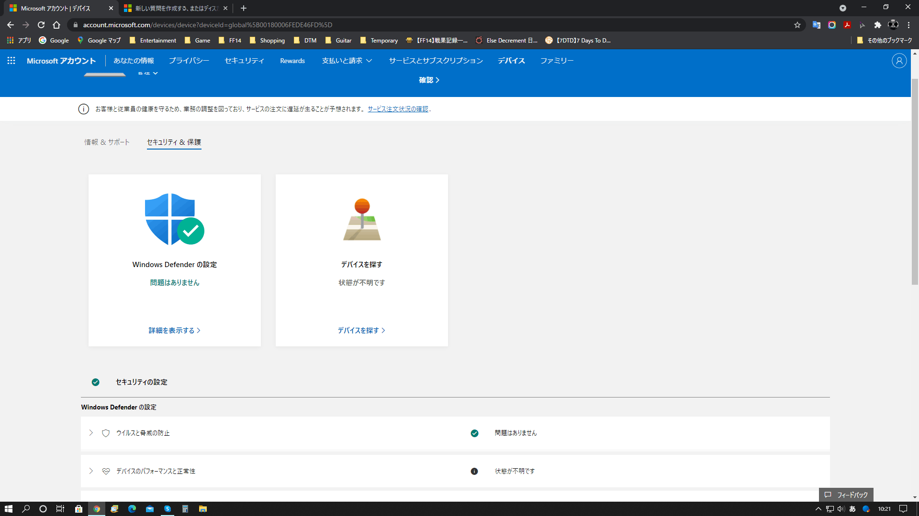Show hidden system tray icons
The height and width of the screenshot is (516, 919).
tap(818, 509)
